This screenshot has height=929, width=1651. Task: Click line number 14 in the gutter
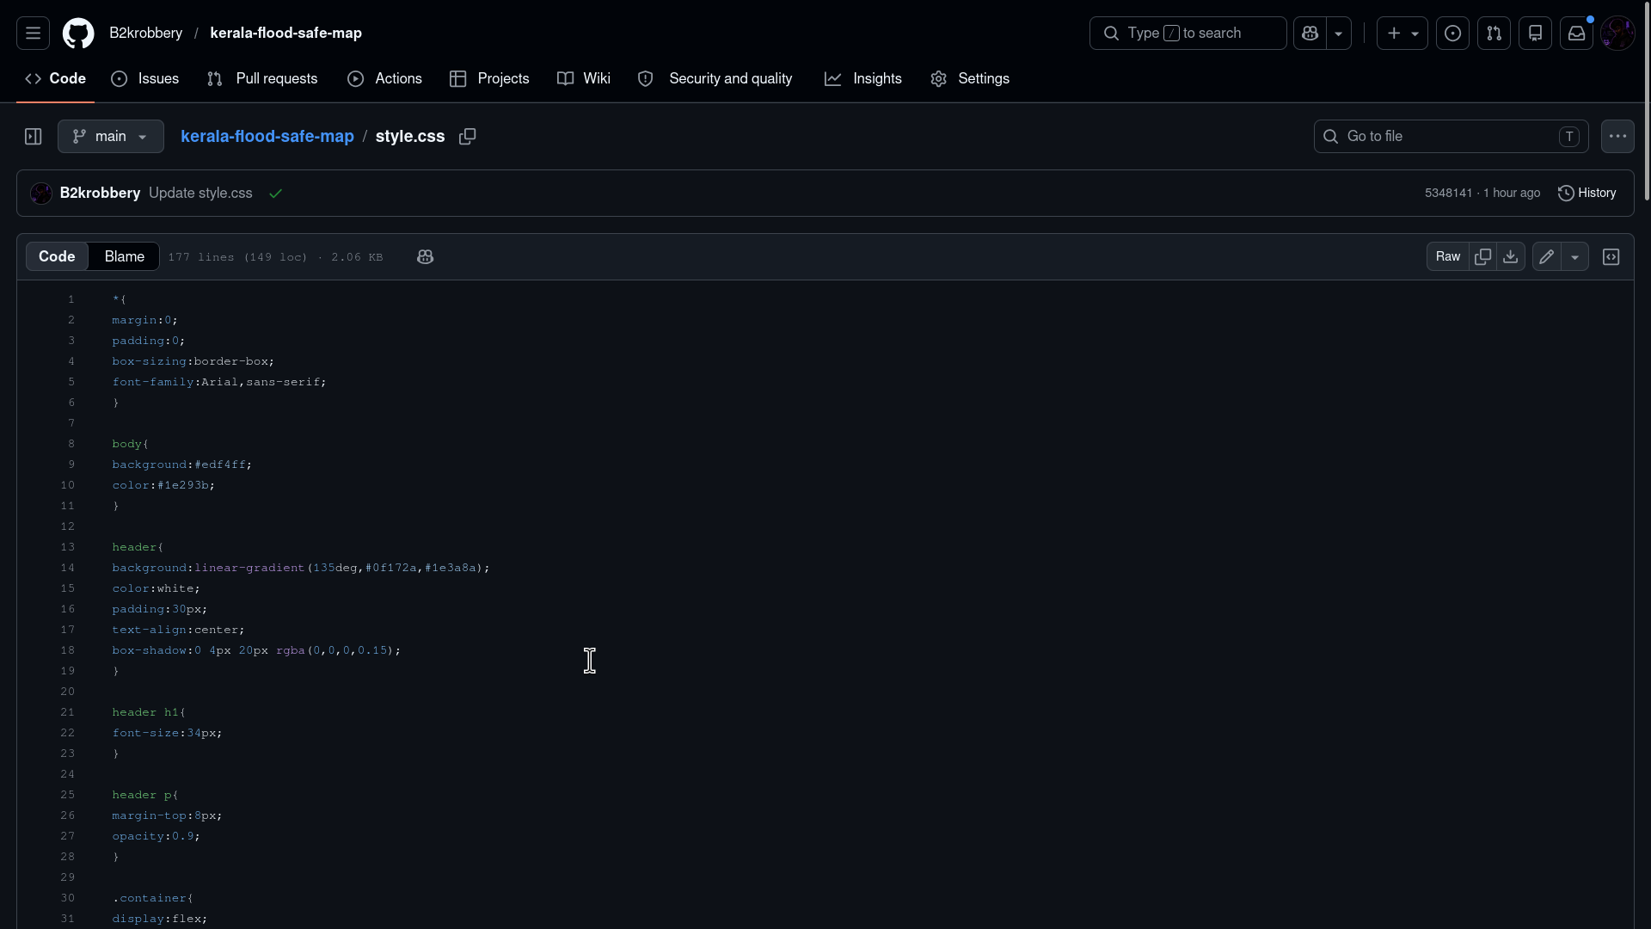[67, 568]
